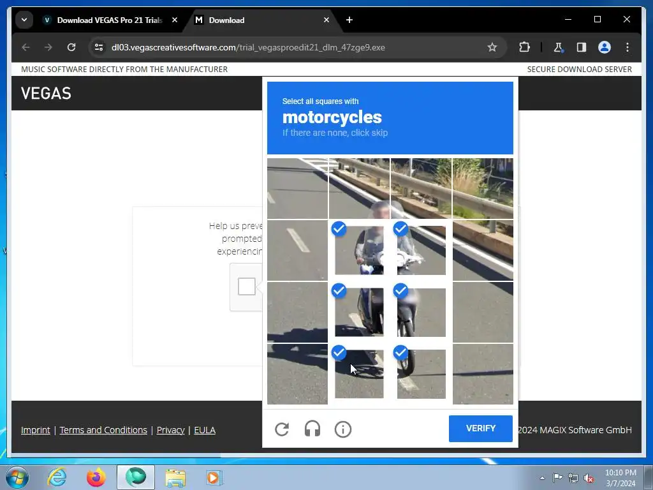Screen dimensions: 653x490
Task: Open the tab search dropdown chevron
Action: (x=24, y=20)
